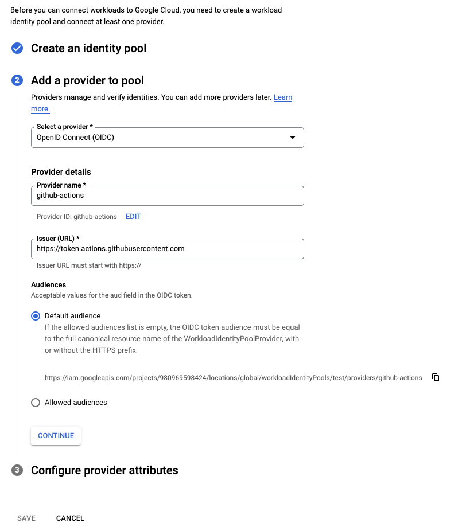Click the Add a provider to pool heading

87,81
